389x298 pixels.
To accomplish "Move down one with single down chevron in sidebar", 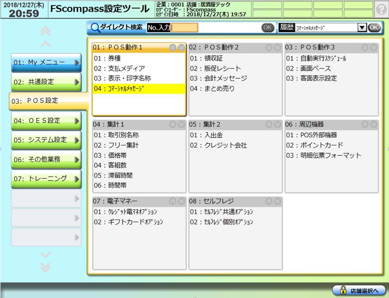I will coord(46,255).
